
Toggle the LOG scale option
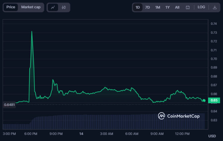click(x=201, y=7)
